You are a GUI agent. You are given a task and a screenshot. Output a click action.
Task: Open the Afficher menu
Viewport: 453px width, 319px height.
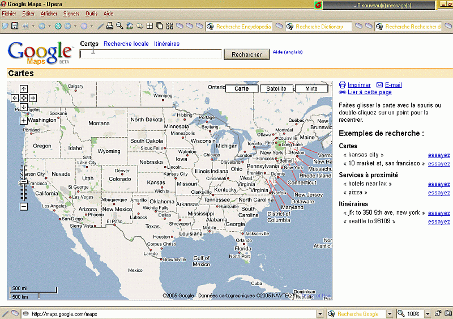point(49,14)
